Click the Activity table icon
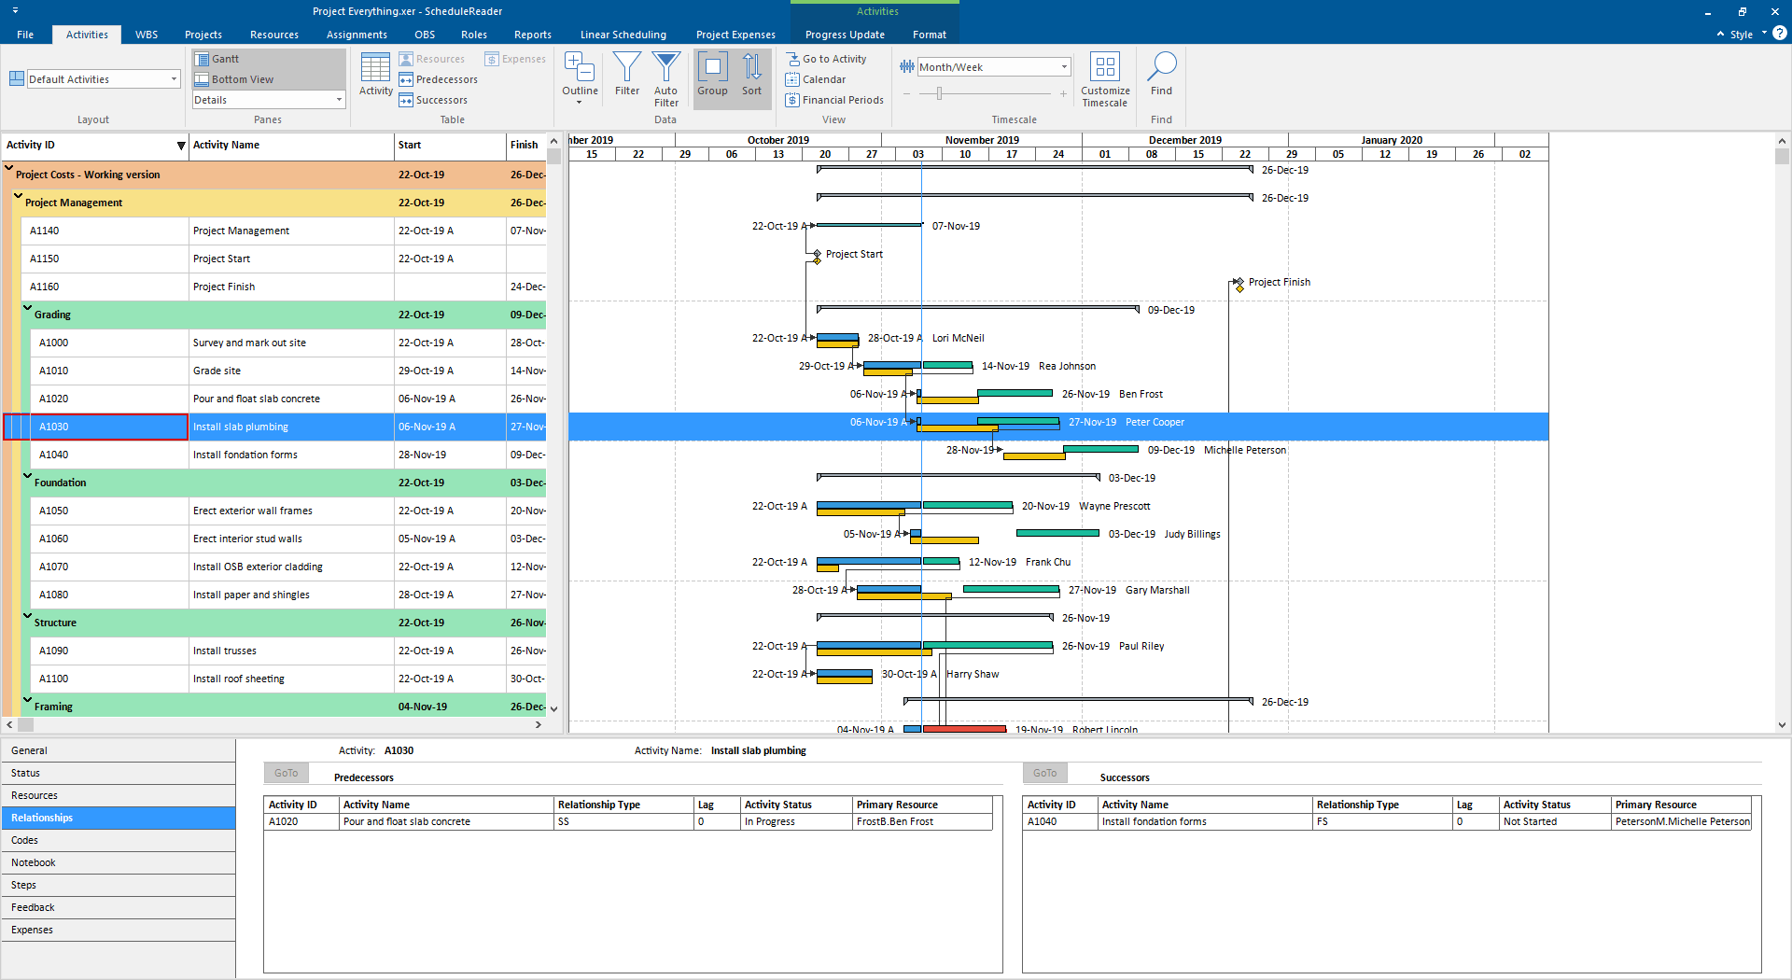The image size is (1792, 980). [x=376, y=67]
